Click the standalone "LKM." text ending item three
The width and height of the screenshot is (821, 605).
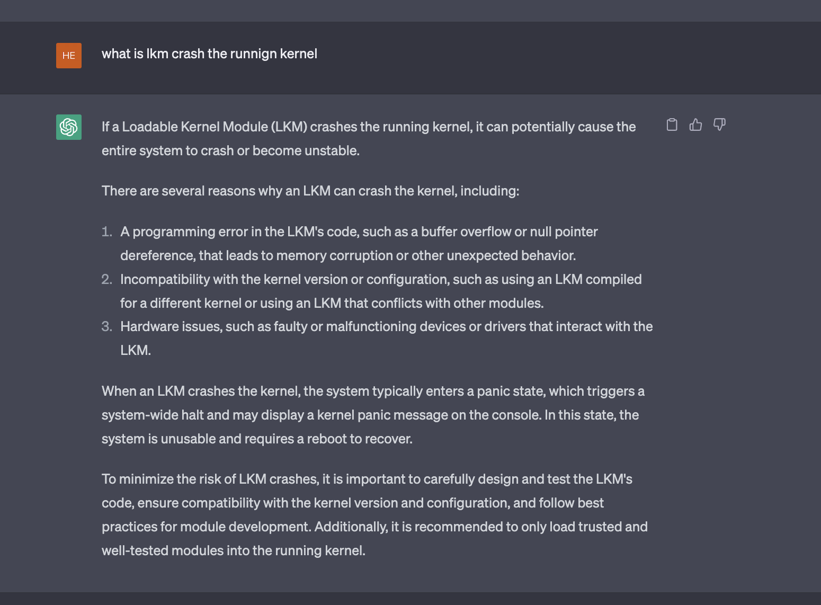pyautogui.click(x=136, y=351)
